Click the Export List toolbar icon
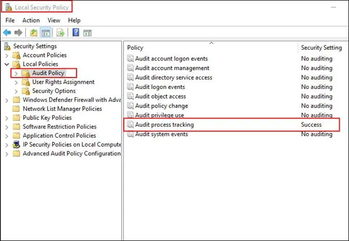Image resolution: width=349 pixels, height=241 pixels. [61, 33]
